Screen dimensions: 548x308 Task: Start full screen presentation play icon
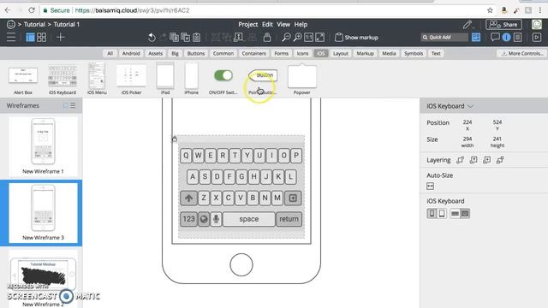pyautogui.click(x=537, y=37)
